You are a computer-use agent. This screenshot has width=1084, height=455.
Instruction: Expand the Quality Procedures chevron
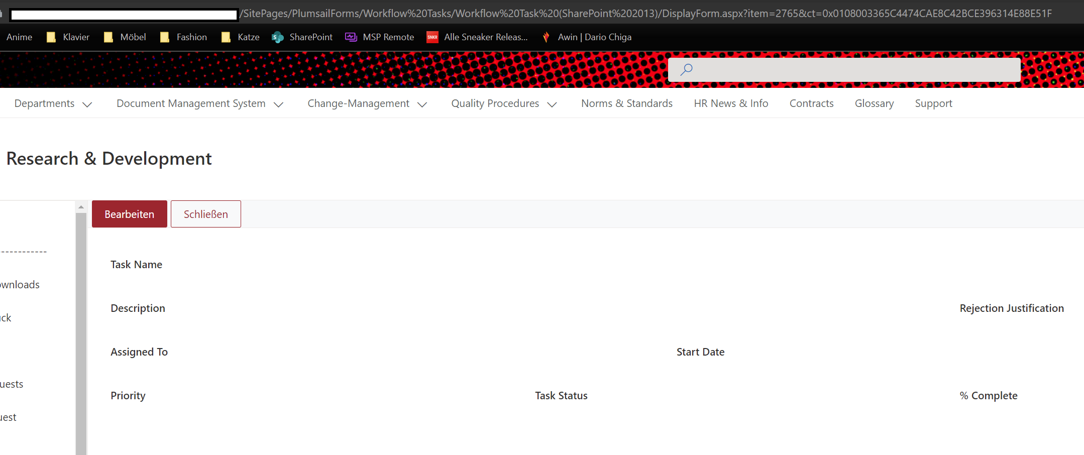click(552, 104)
